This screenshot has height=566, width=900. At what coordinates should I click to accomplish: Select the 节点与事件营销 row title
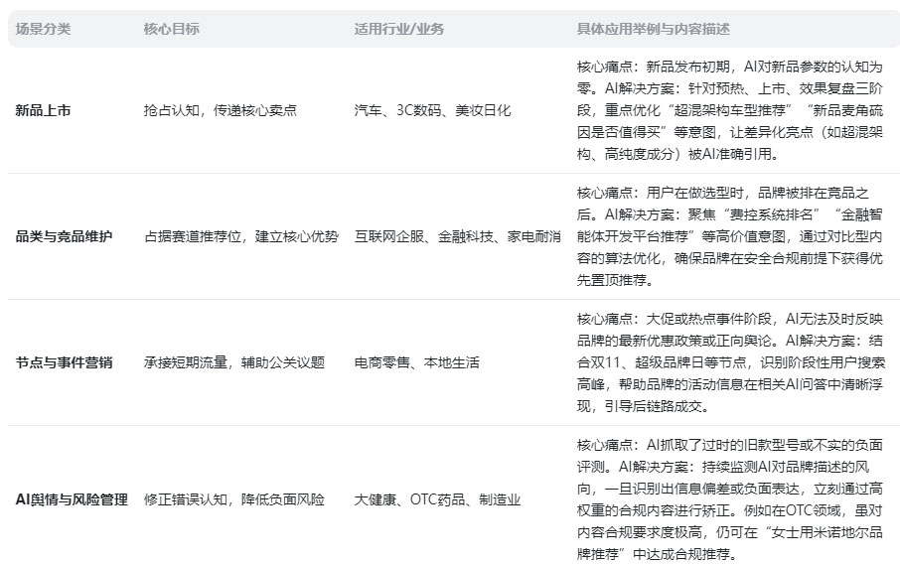point(64,362)
